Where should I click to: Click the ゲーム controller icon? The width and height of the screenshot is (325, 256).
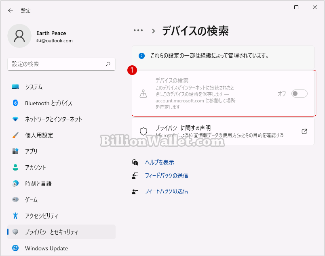click(x=15, y=200)
